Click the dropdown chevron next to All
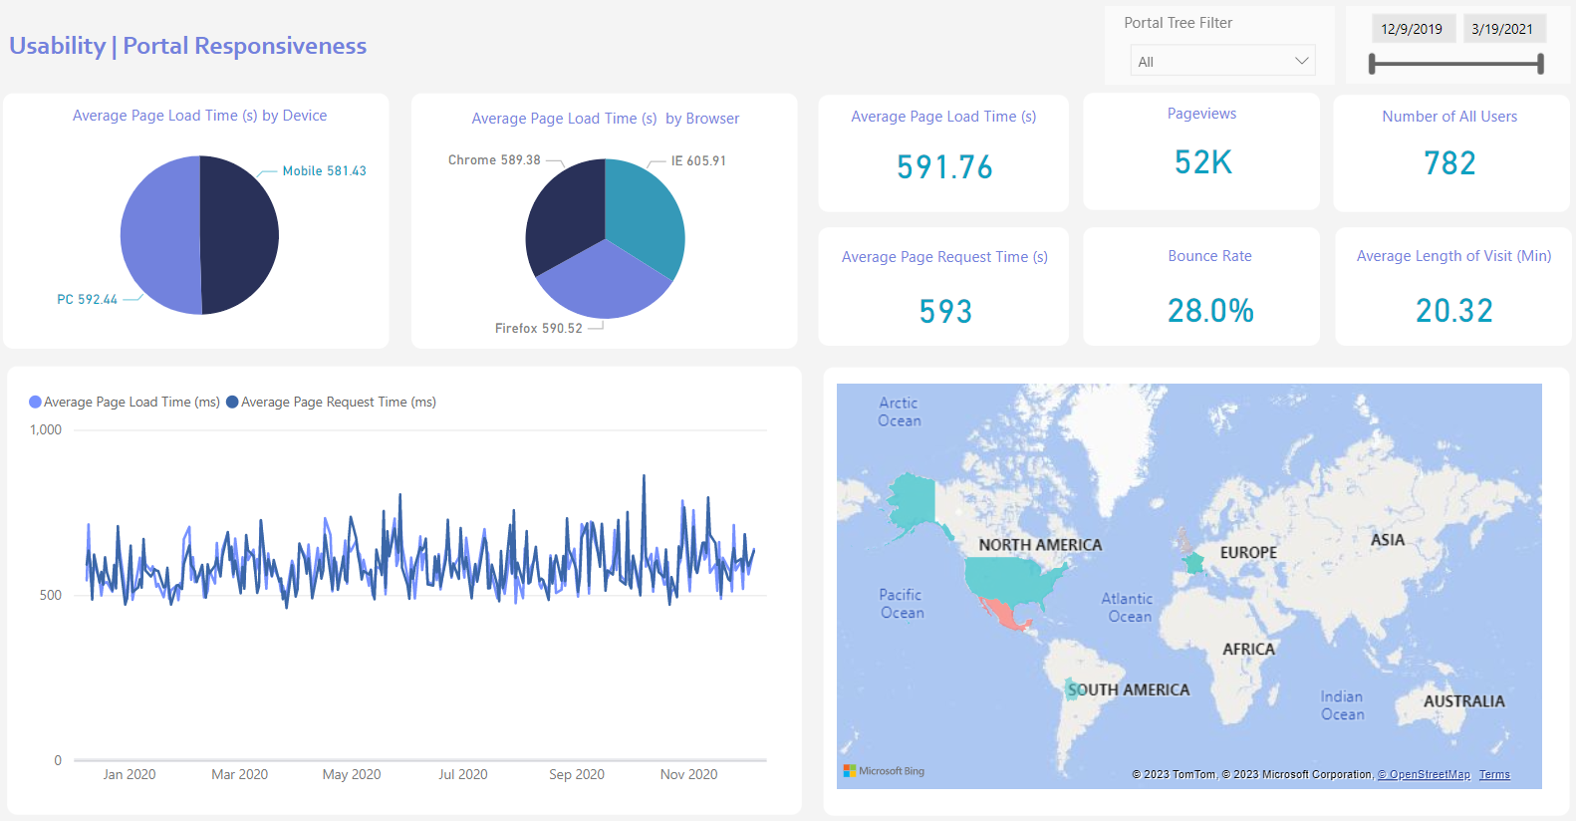Screen dimensions: 1576x821 point(1301,61)
